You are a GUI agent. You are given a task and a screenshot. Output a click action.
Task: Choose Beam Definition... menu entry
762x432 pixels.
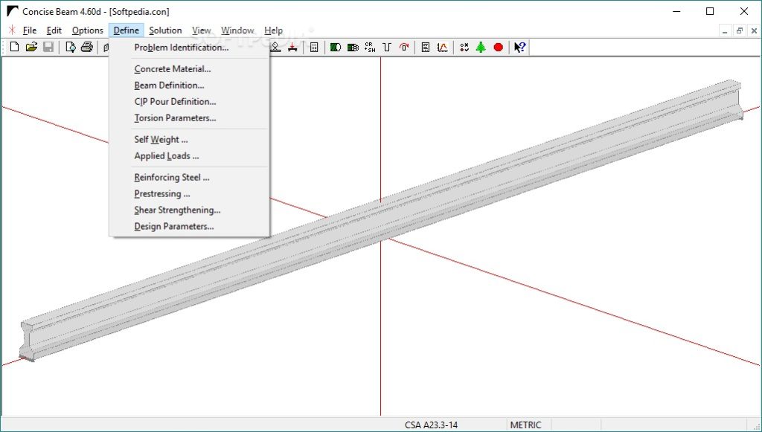pos(169,86)
